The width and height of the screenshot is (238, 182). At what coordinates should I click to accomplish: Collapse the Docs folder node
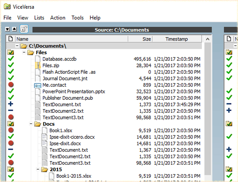pos(31,124)
